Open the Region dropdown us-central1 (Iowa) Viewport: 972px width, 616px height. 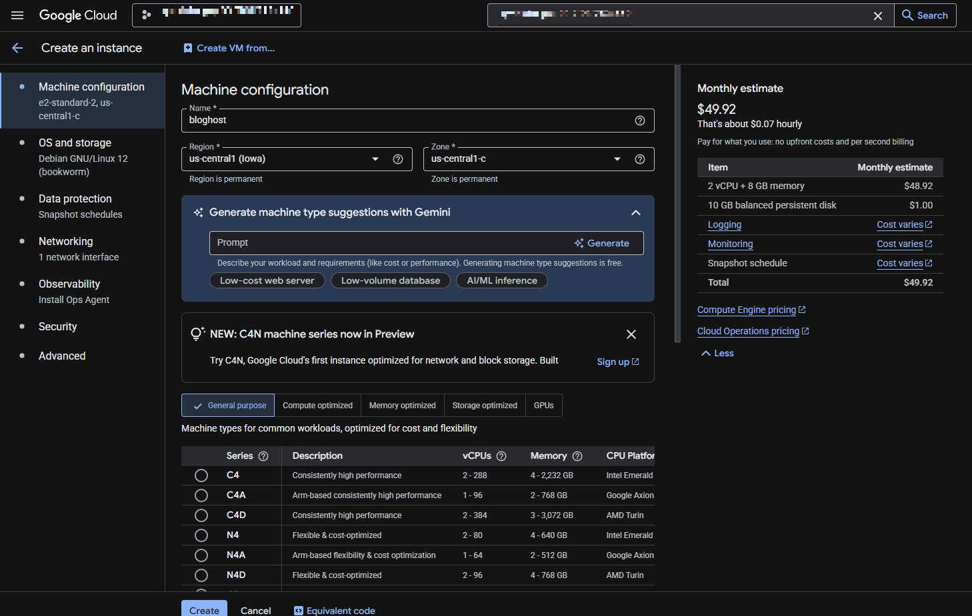(x=297, y=159)
